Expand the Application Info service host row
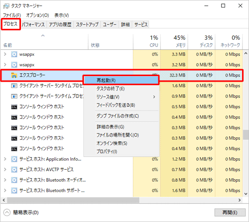This screenshot has height=222, width=249. pyautogui.click(x=5, y=159)
